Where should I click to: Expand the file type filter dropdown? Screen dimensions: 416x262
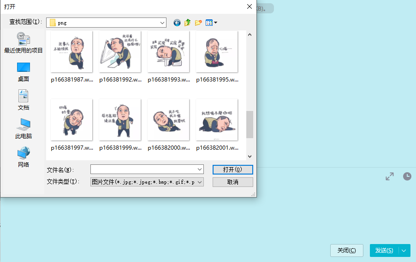(200, 182)
